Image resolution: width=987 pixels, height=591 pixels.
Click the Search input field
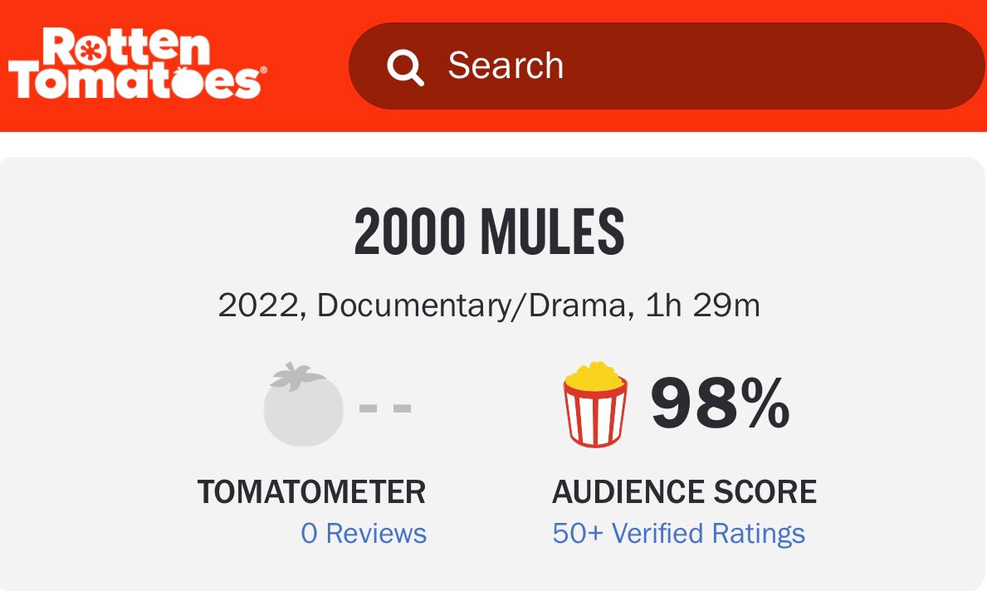tap(664, 65)
